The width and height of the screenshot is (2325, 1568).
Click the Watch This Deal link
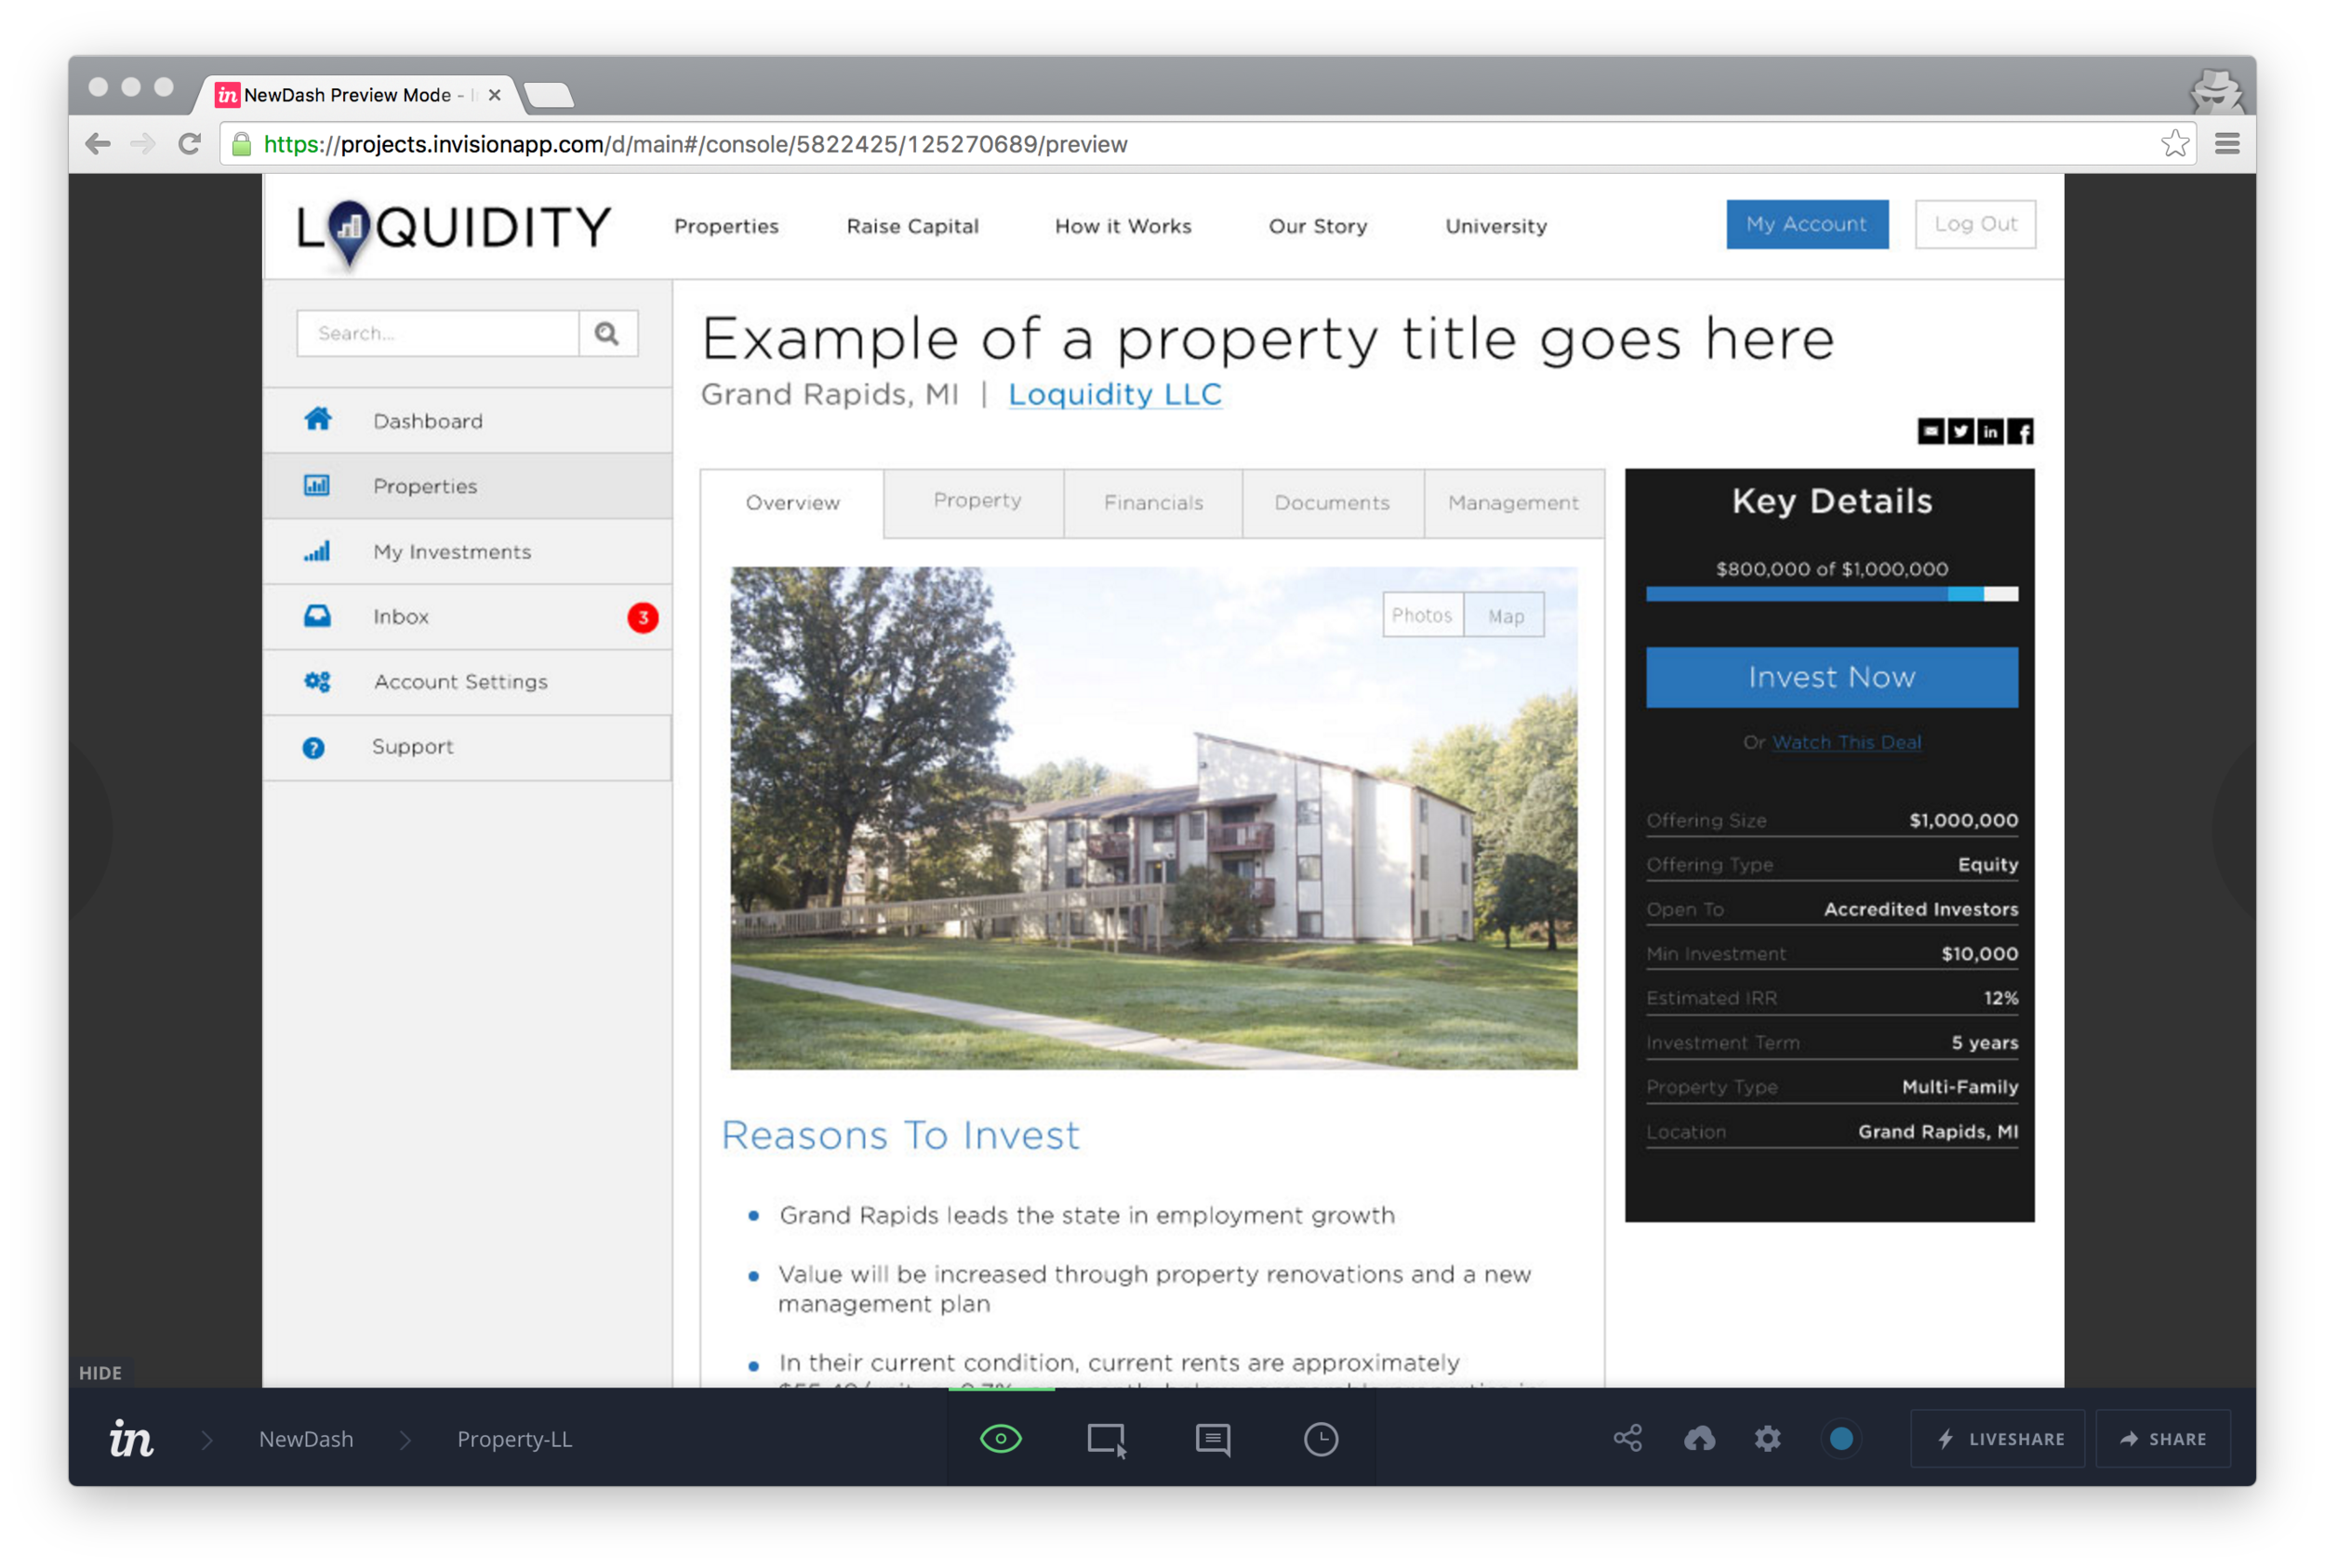(1846, 742)
